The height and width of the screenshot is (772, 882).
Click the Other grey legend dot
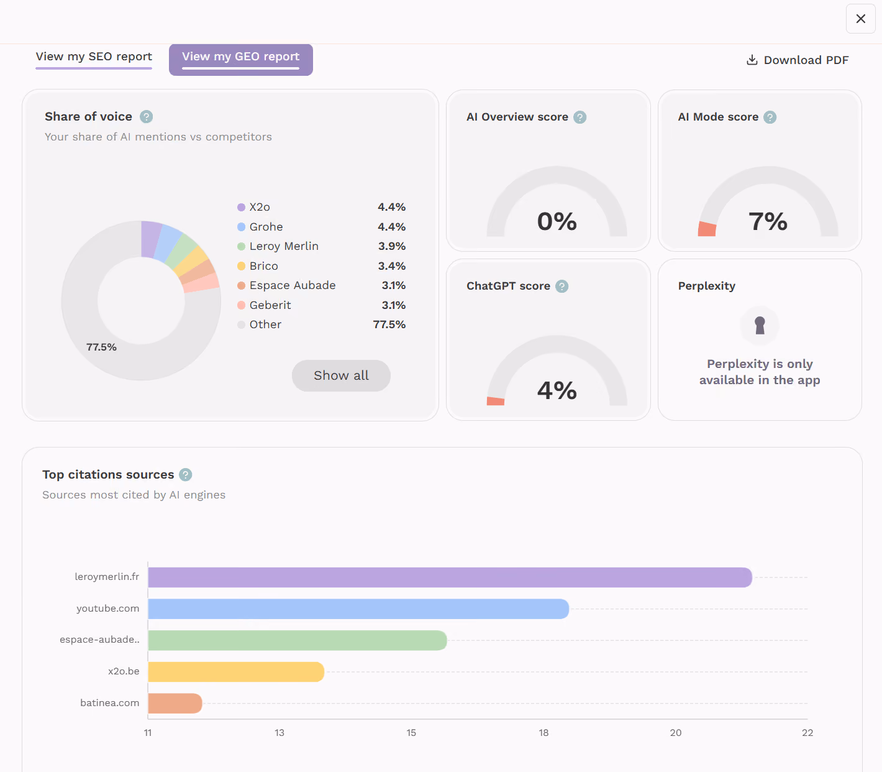click(x=241, y=324)
